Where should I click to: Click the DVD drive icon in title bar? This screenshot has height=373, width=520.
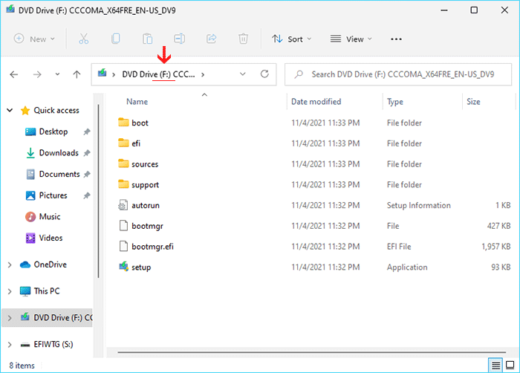[x=10, y=10]
